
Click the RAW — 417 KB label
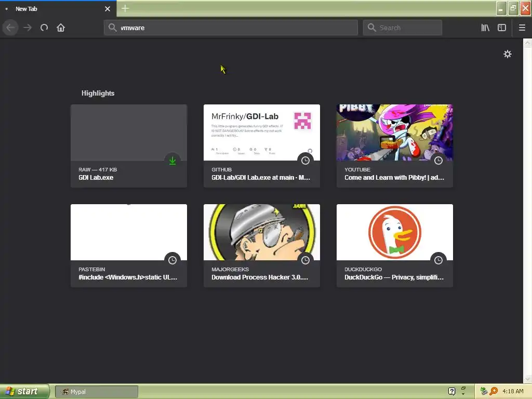click(98, 169)
